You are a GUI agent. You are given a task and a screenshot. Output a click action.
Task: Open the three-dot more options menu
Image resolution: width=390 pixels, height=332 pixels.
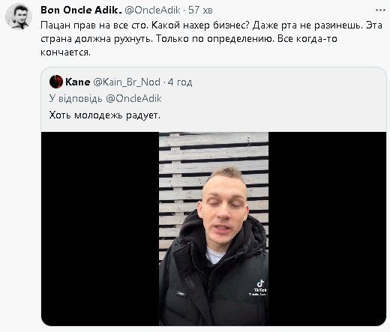pyautogui.click(x=380, y=10)
